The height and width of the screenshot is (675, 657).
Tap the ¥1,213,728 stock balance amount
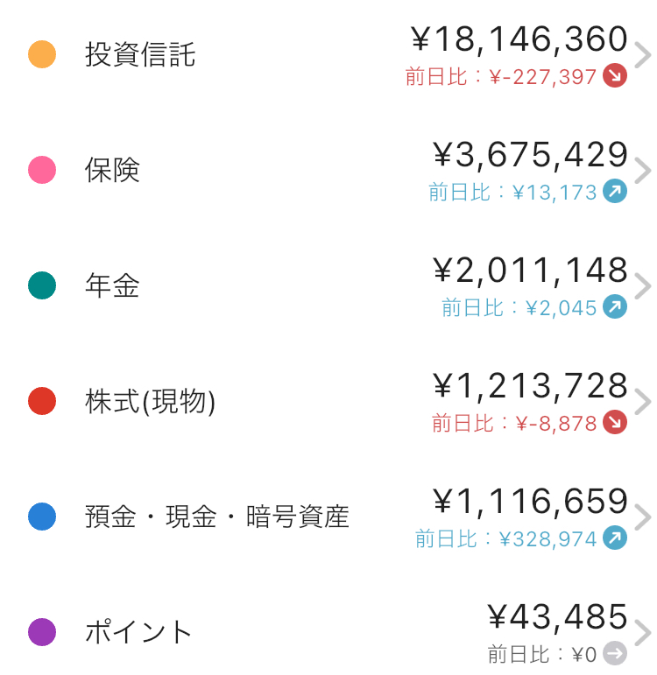coord(531,386)
